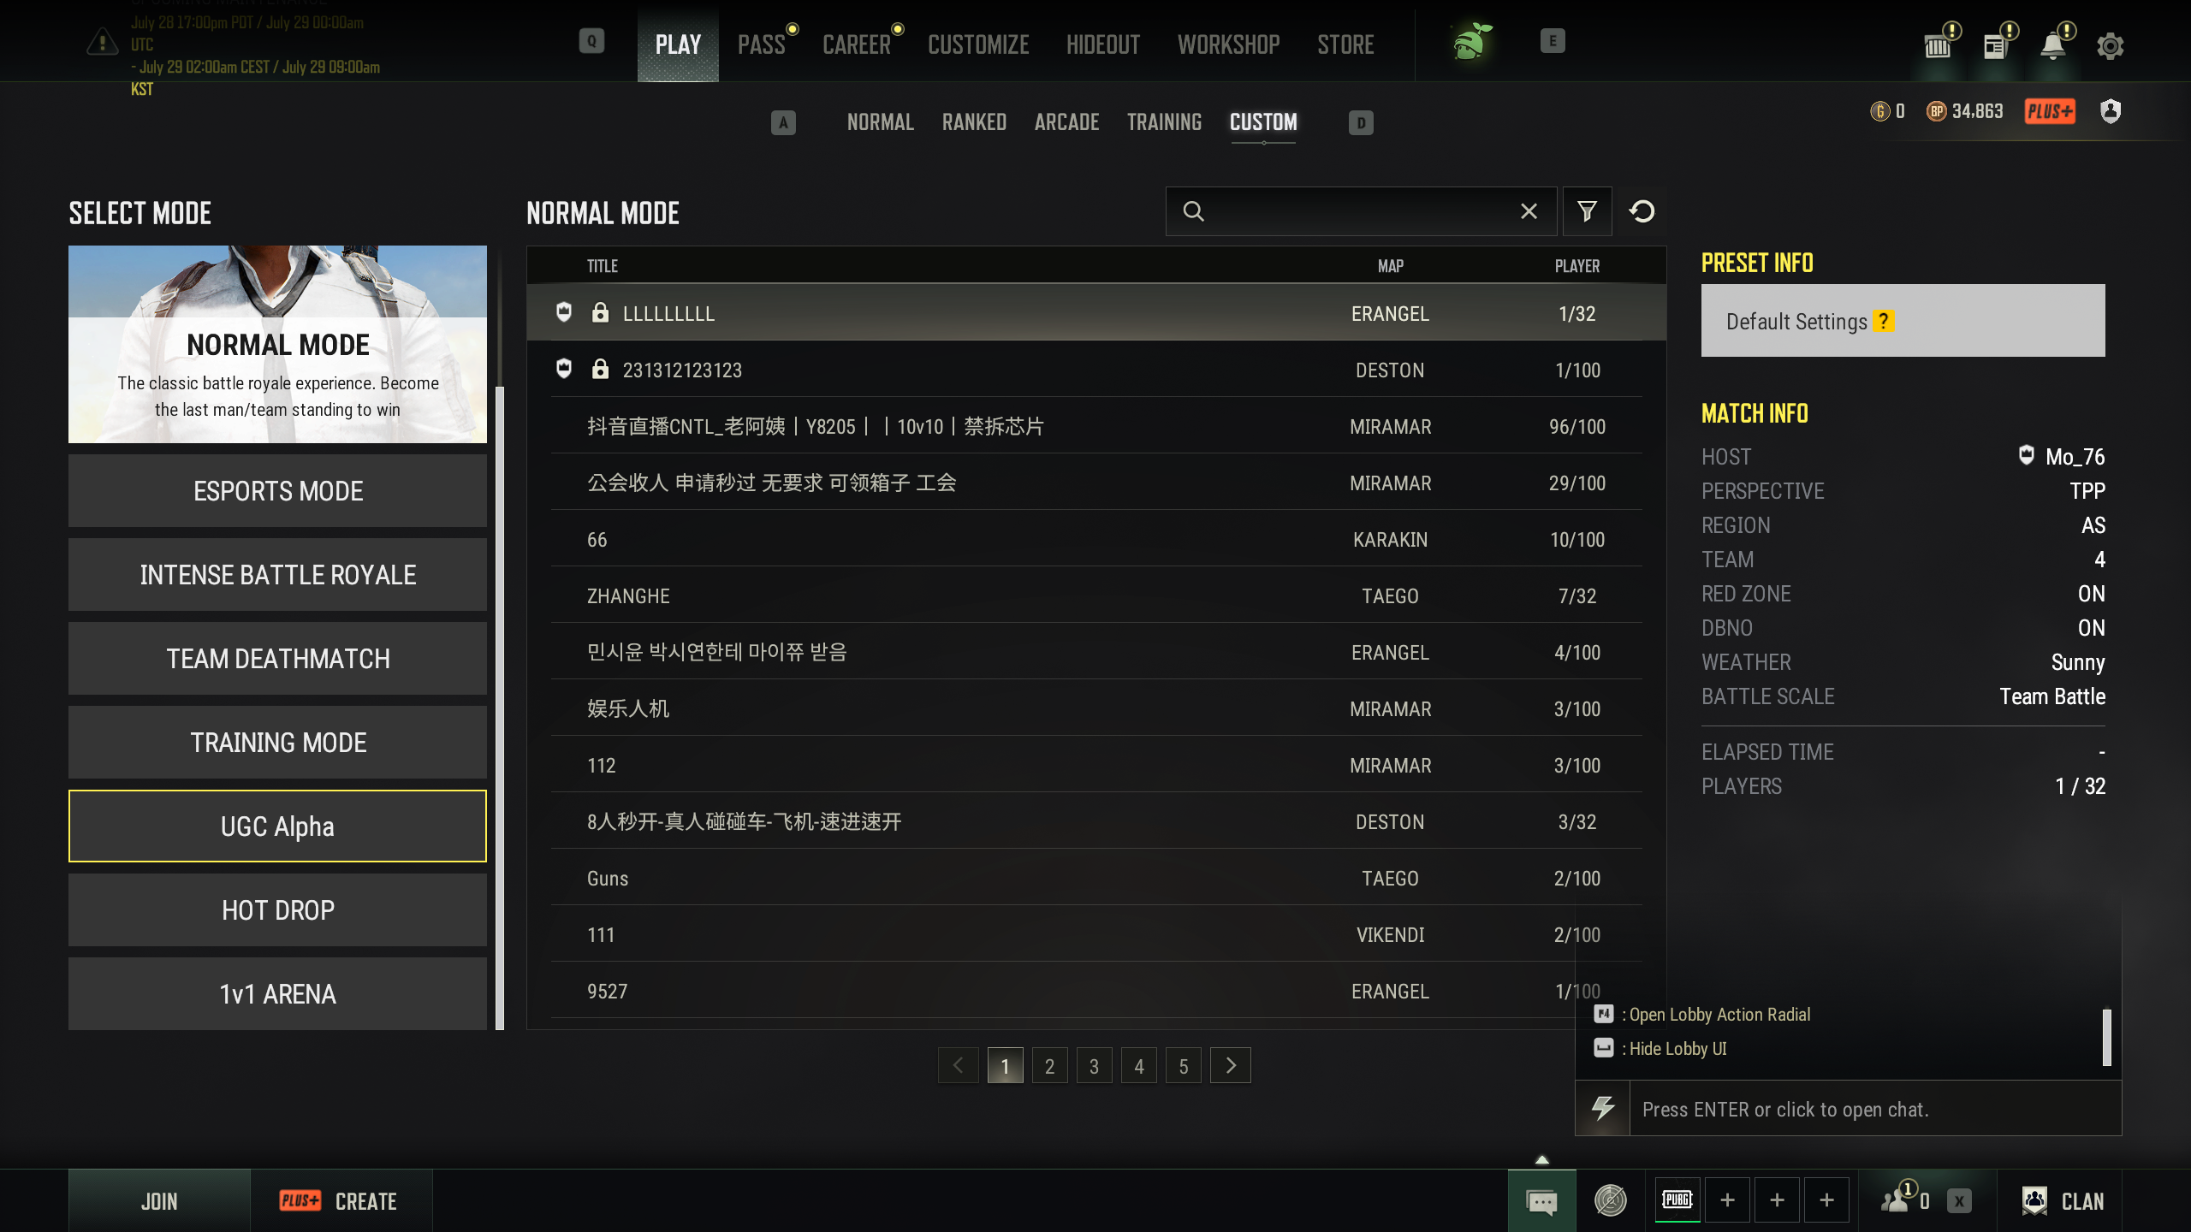This screenshot has width=2191, height=1232.
Task: Click the mode list scrollbar
Action: [500, 708]
